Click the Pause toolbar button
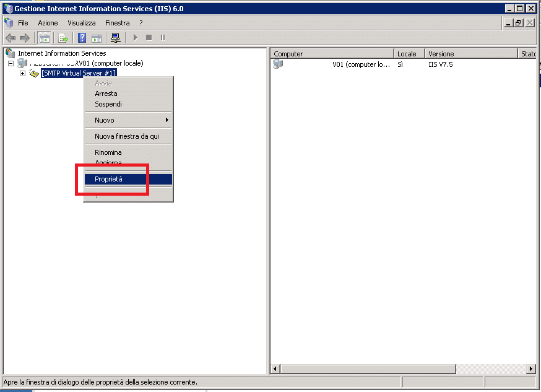This screenshot has height=392, width=541. 163,38
